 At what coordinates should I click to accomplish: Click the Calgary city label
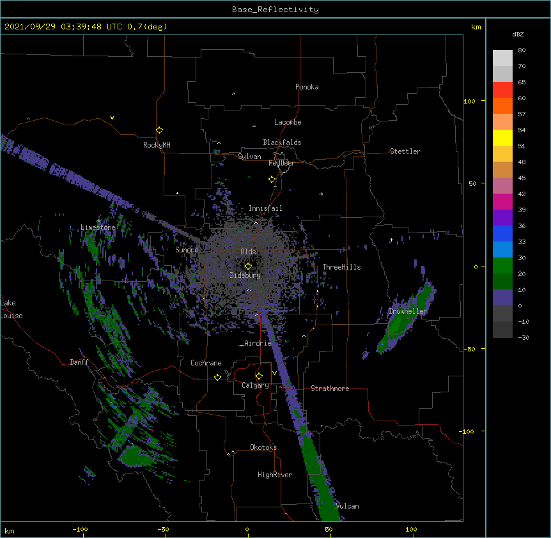point(255,385)
